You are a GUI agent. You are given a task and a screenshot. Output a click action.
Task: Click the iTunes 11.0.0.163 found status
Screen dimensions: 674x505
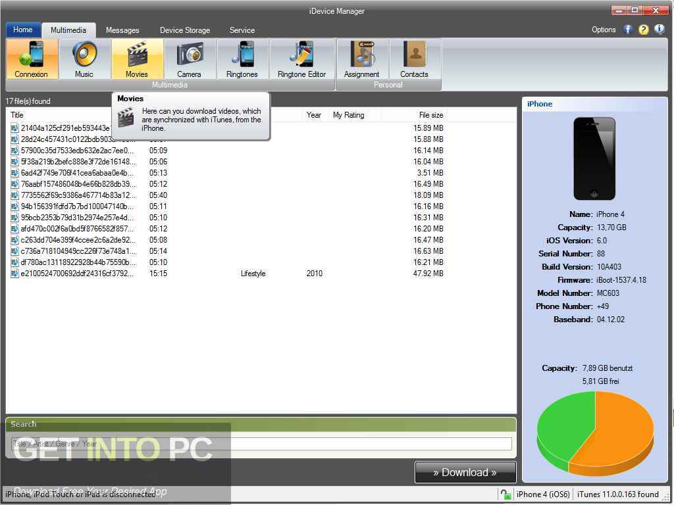click(617, 494)
